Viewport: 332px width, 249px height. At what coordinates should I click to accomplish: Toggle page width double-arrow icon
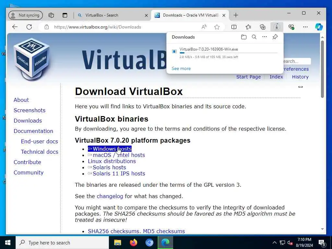[x=301, y=87]
